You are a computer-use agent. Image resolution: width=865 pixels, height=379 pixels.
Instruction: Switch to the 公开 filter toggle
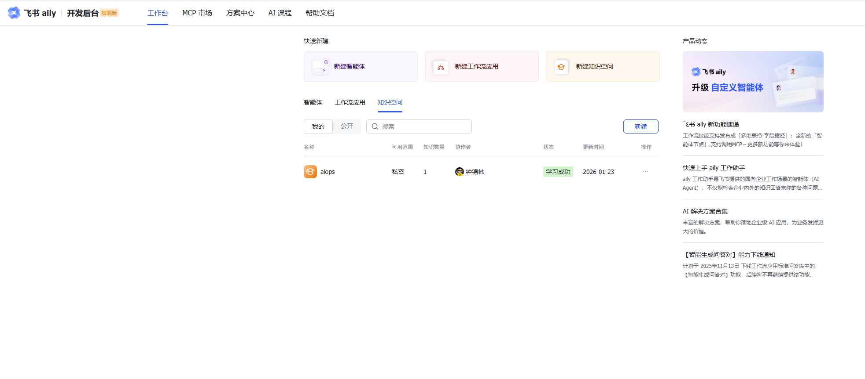347,126
